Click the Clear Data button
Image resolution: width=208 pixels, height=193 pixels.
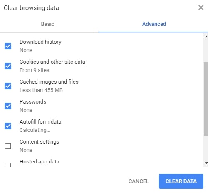181,181
